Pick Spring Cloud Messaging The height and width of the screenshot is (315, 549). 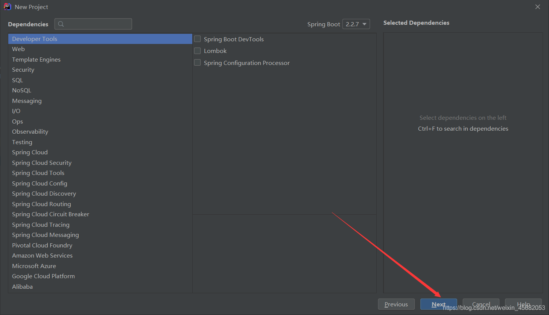point(100,235)
